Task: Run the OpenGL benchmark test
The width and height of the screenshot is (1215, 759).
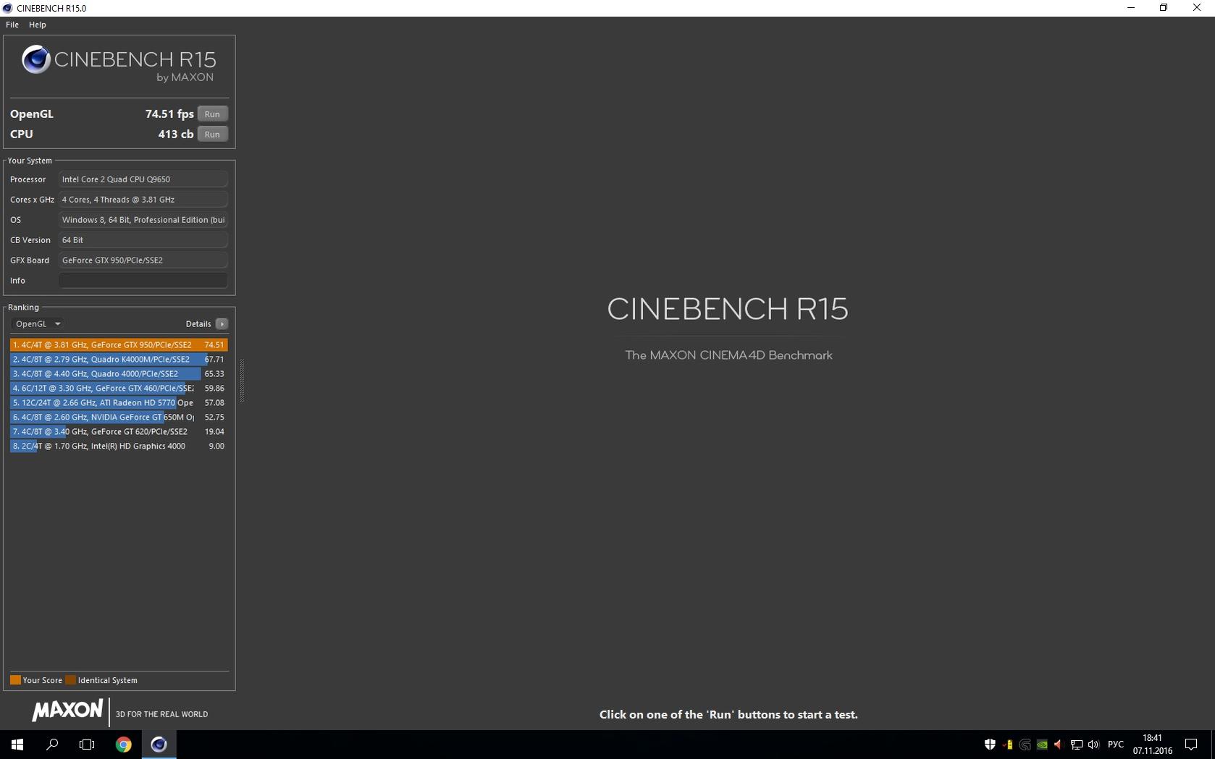Action: [x=212, y=114]
